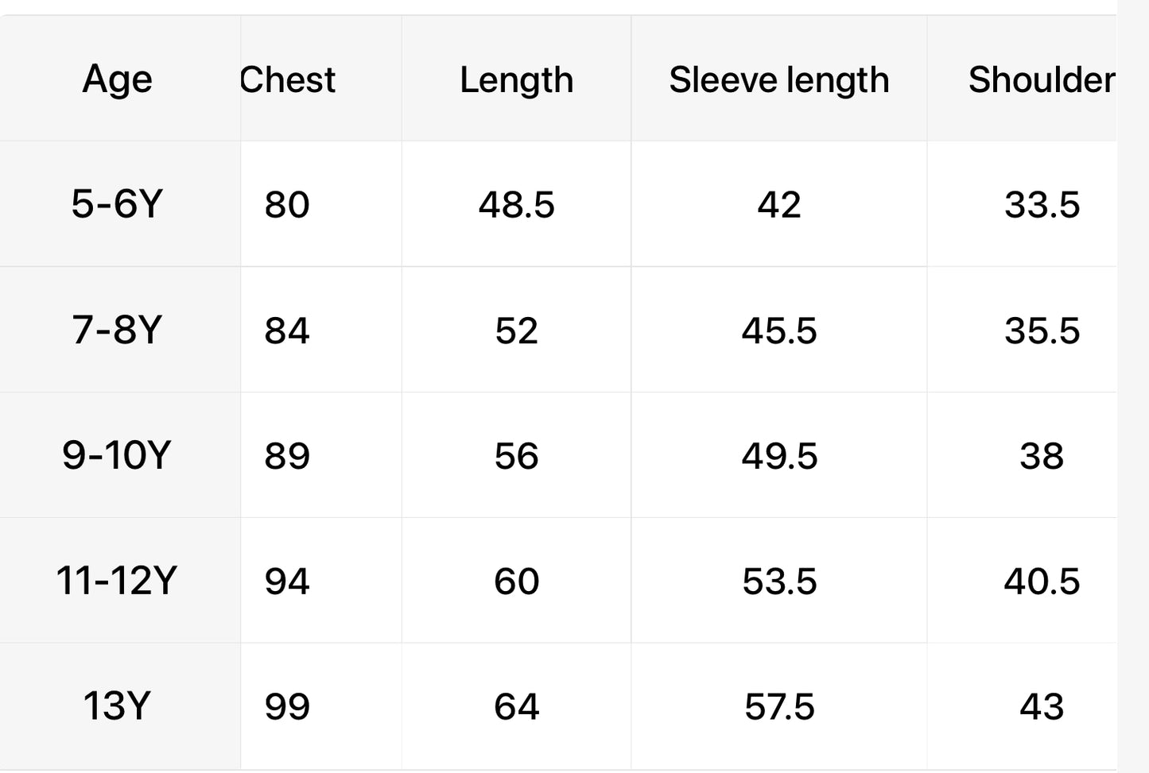
Task: Click the 9-10Y age row label
Action: click(x=117, y=455)
